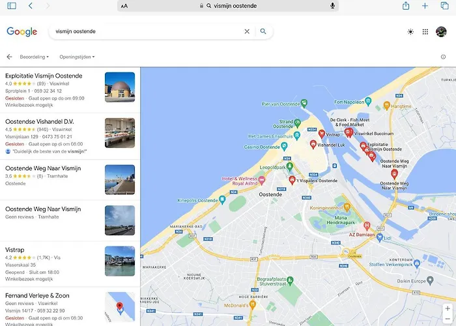Open the dome building photo thumbnail
Image resolution: width=456 pixels, height=326 pixels.
pos(120,87)
